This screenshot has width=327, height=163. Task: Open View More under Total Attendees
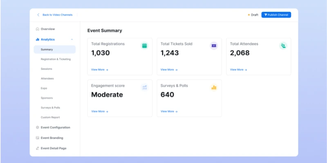tap(238, 70)
